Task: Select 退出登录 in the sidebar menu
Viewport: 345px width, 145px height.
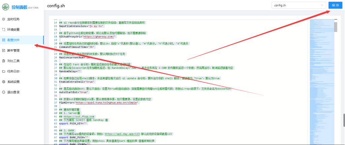Action: click(x=13, y=92)
